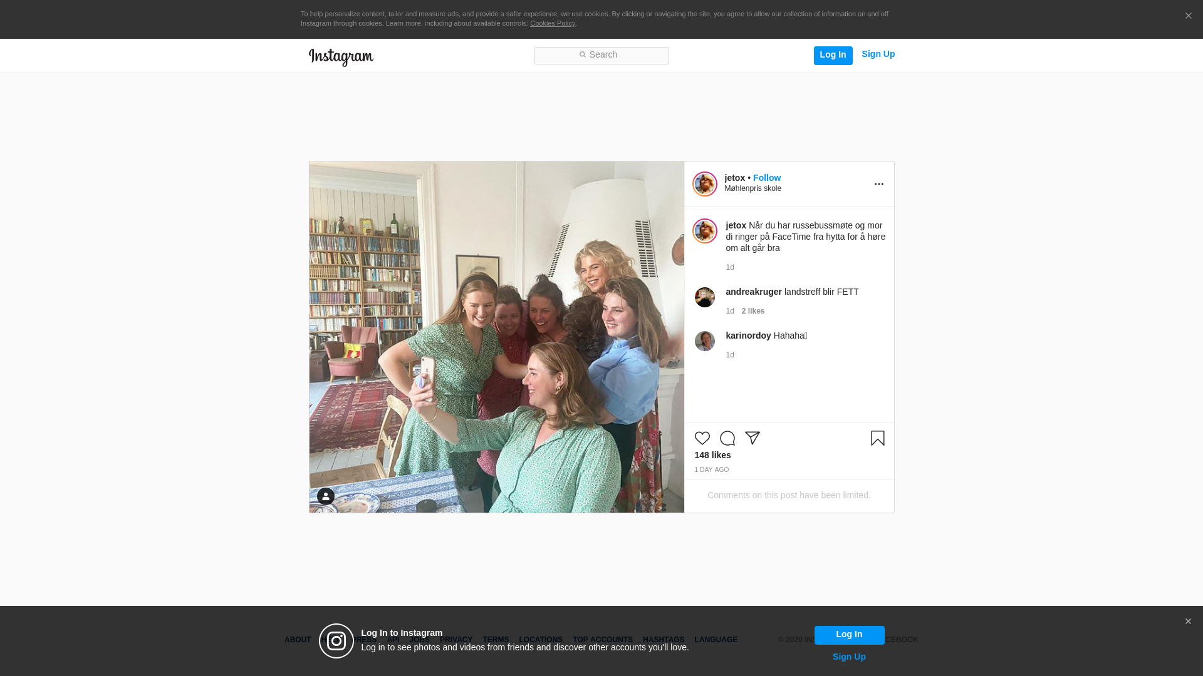Click the jetox username in the post header
1203x676 pixels.
coord(734,178)
